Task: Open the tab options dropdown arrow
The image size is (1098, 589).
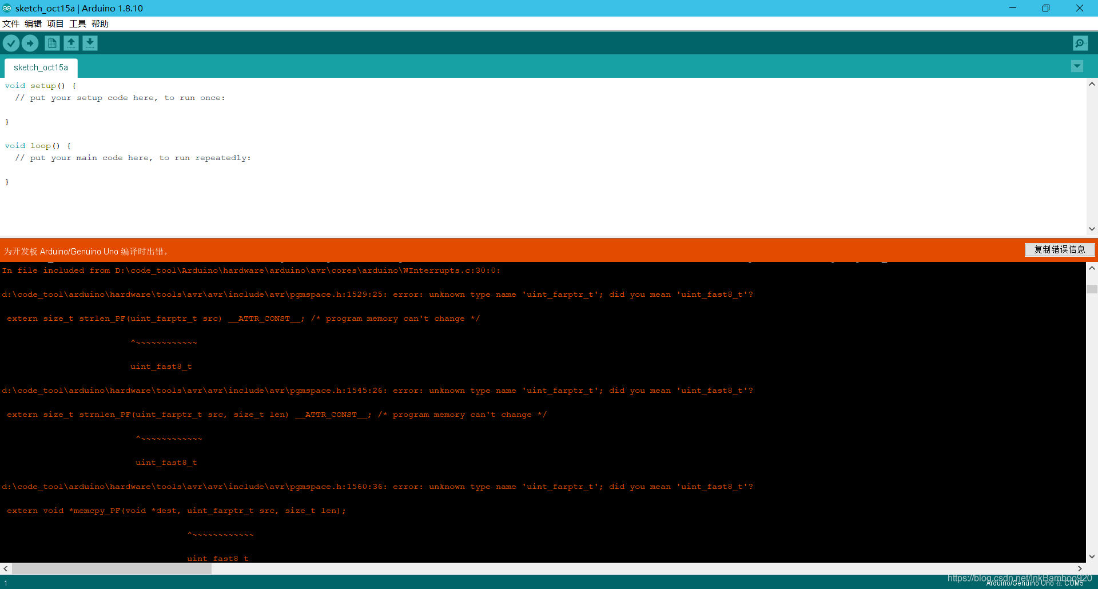Action: click(x=1076, y=66)
